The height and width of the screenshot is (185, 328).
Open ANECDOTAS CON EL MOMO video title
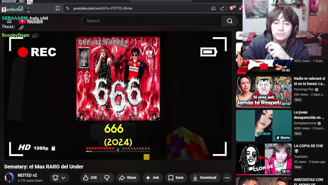[x=309, y=182]
